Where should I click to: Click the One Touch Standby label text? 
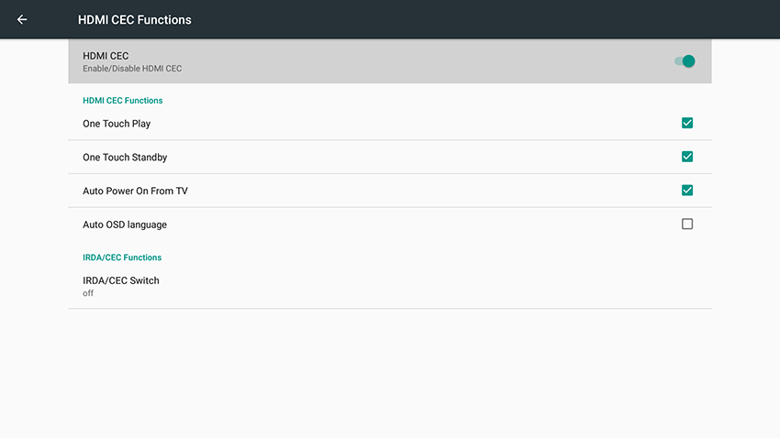pos(125,158)
